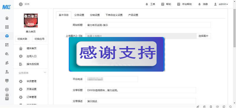The width and height of the screenshot is (236, 108).
Task: Open 会员管理 in the sidebar menu
Action: [32, 81]
